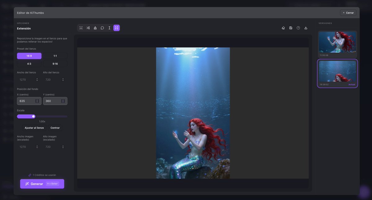Click the download icon
The image size is (372, 200).
click(306, 28)
